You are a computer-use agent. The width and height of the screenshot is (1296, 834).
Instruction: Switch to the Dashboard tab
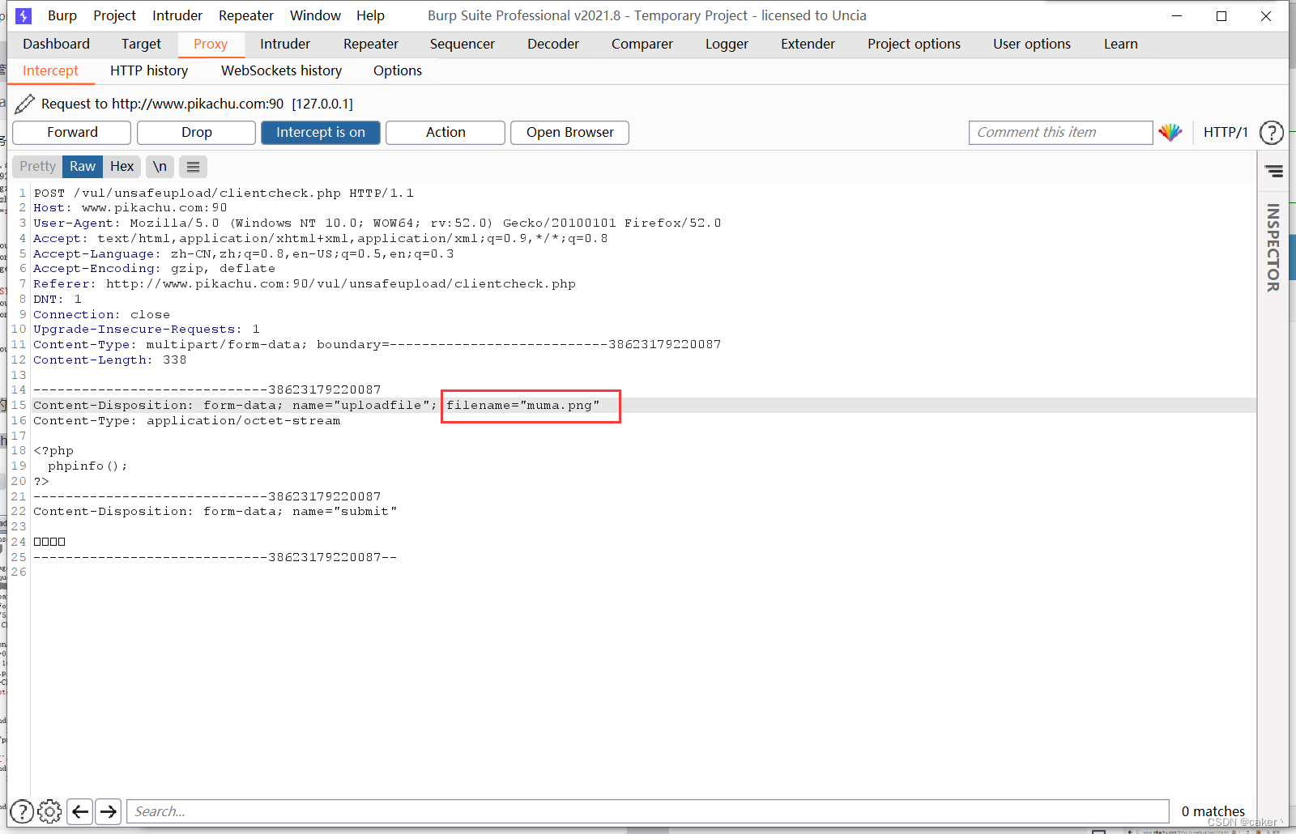56,44
